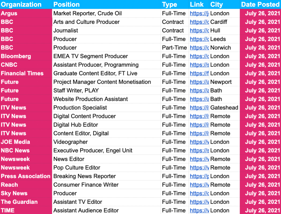Select Executive Producer, Engel Unit cell
This screenshot has height=214, width=281.
point(106,151)
